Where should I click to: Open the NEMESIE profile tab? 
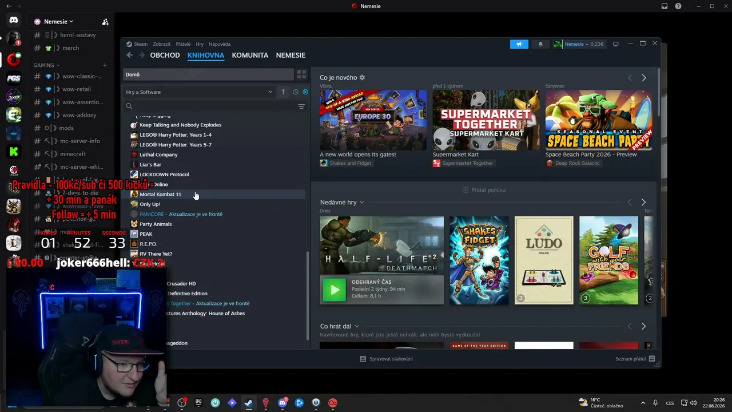pyautogui.click(x=291, y=56)
